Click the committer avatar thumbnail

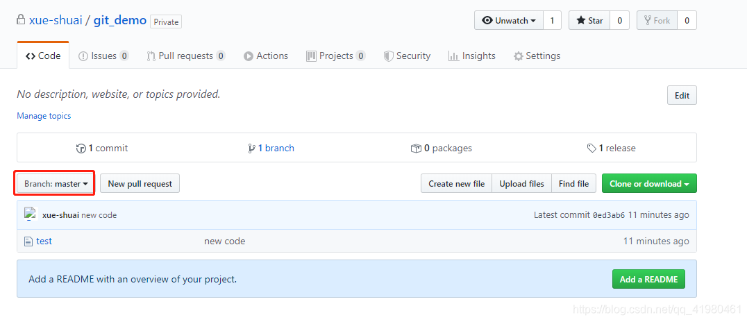[x=31, y=214]
